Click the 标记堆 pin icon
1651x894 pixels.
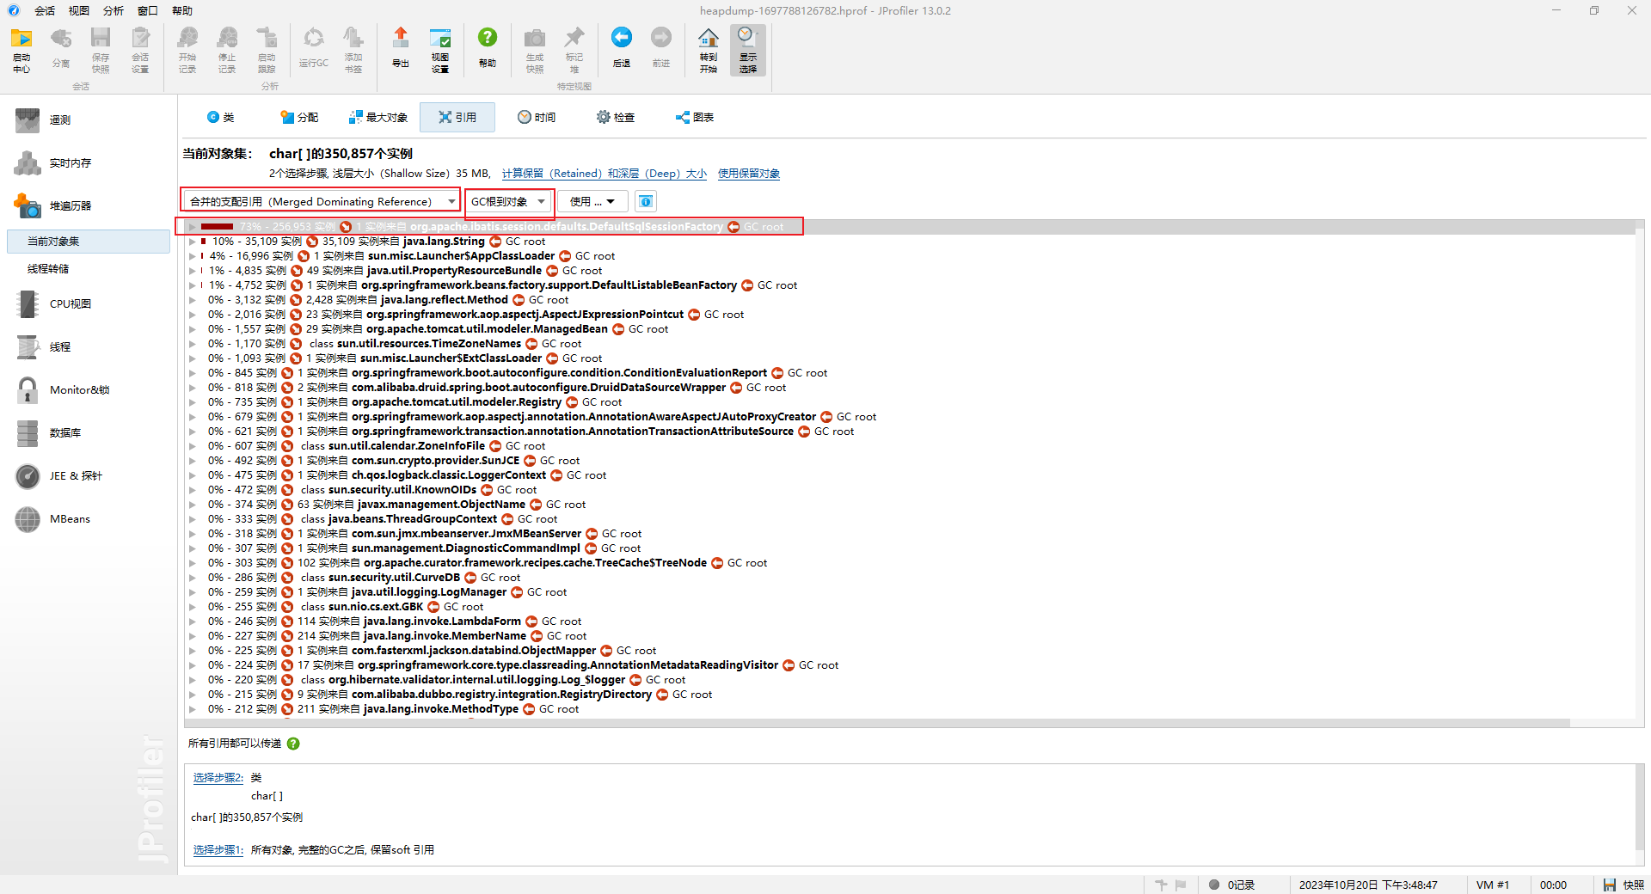pos(574,50)
